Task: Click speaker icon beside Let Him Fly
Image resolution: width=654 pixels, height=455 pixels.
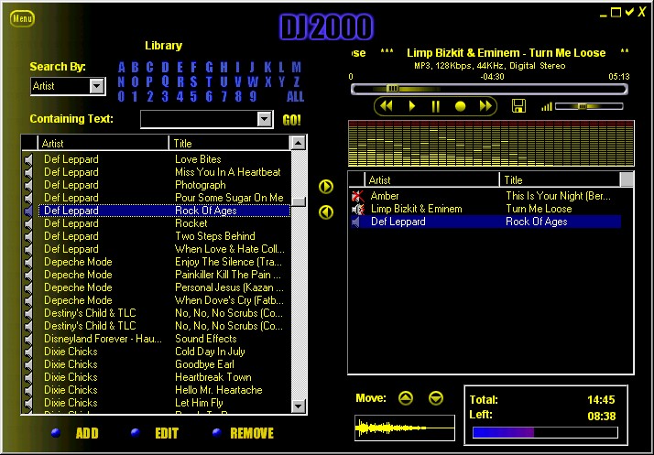Action: coord(28,403)
